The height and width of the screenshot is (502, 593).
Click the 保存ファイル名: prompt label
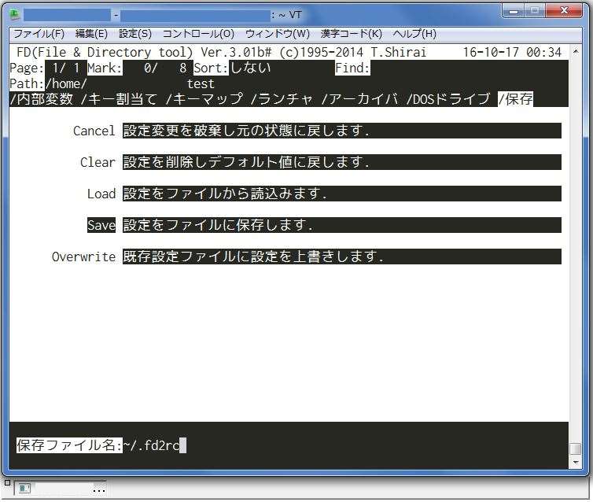pyautogui.click(x=69, y=445)
